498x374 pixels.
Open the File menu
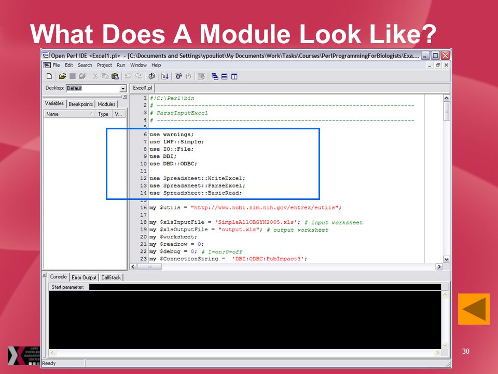pyautogui.click(x=56, y=65)
